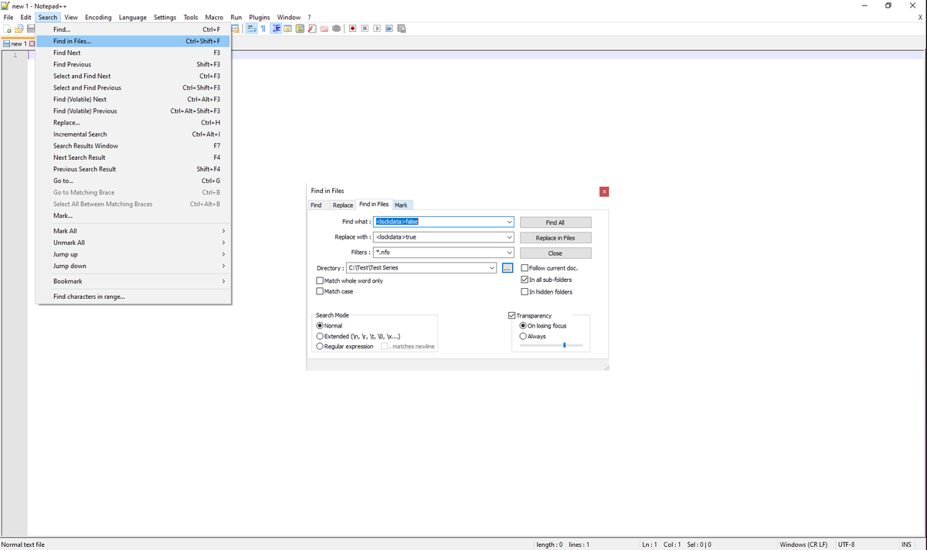Toggle the Word wrap toolbar icon
927x550 pixels.
tap(252, 29)
